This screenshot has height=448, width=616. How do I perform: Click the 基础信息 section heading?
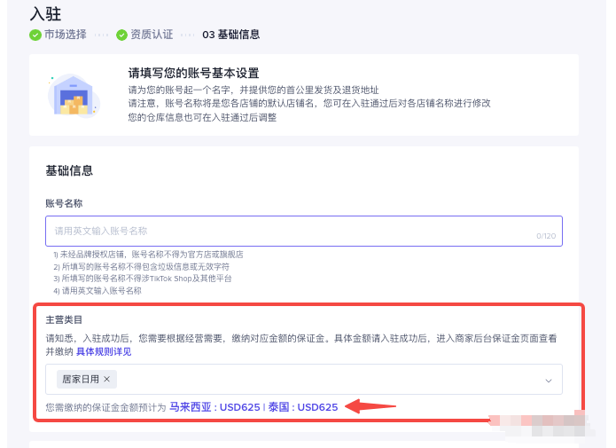tap(69, 170)
